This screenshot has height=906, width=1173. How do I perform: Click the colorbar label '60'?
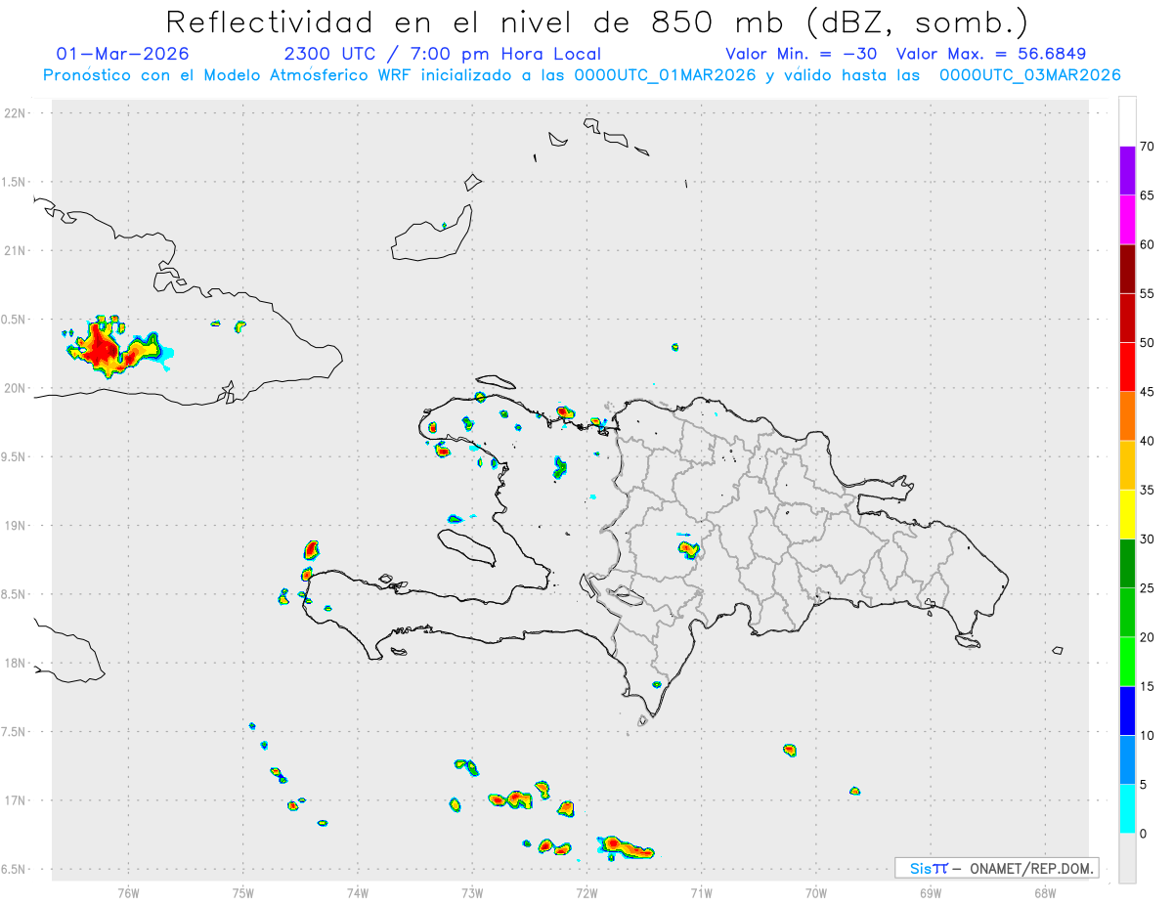[x=1148, y=244]
